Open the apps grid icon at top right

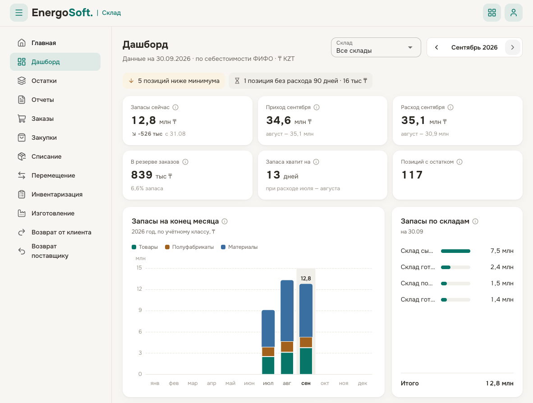pyautogui.click(x=492, y=13)
